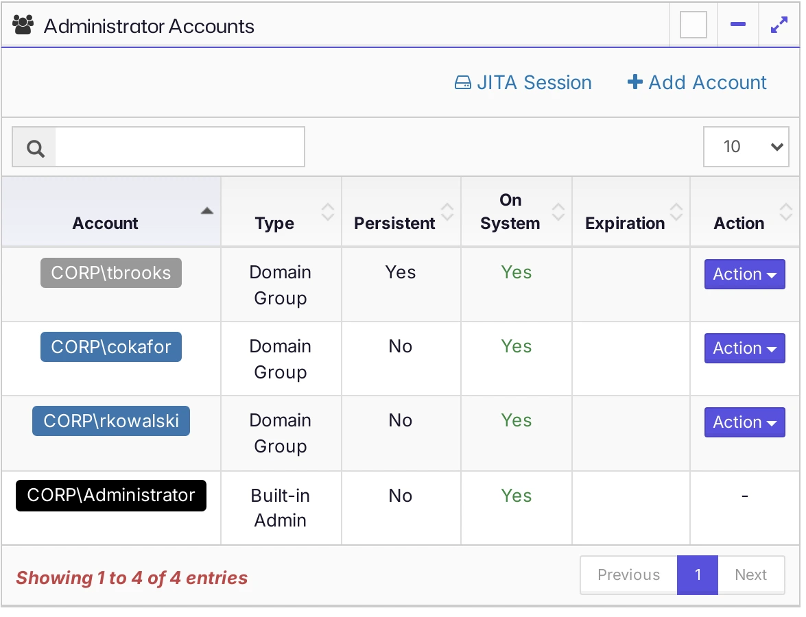Click Persistent Yes value for CORP\tbrooks
Viewport: 806px width, 617px height.
401,272
